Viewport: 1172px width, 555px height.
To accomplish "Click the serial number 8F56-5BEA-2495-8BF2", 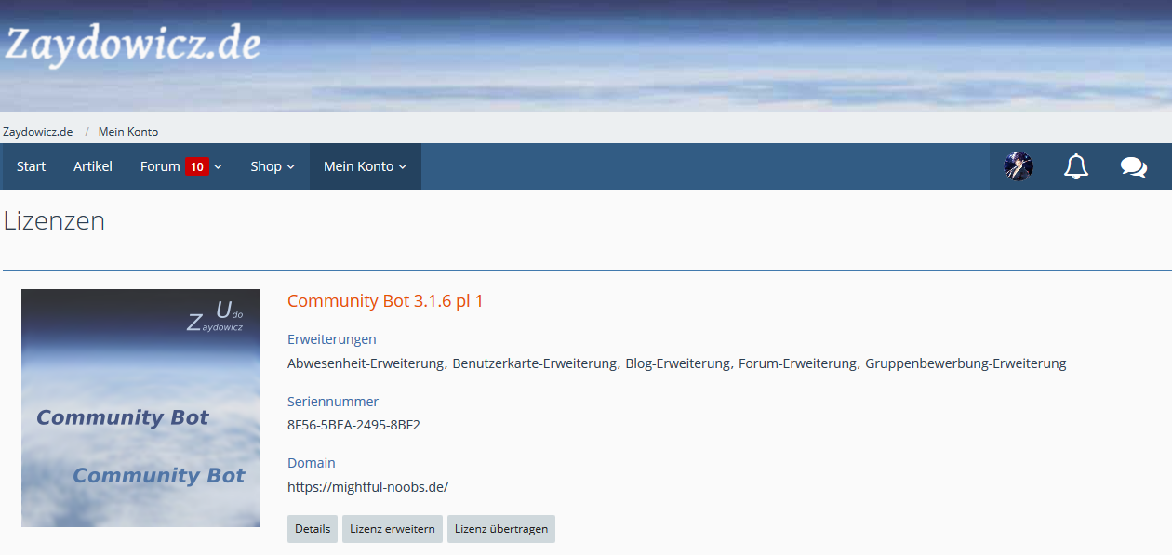I will click(353, 426).
